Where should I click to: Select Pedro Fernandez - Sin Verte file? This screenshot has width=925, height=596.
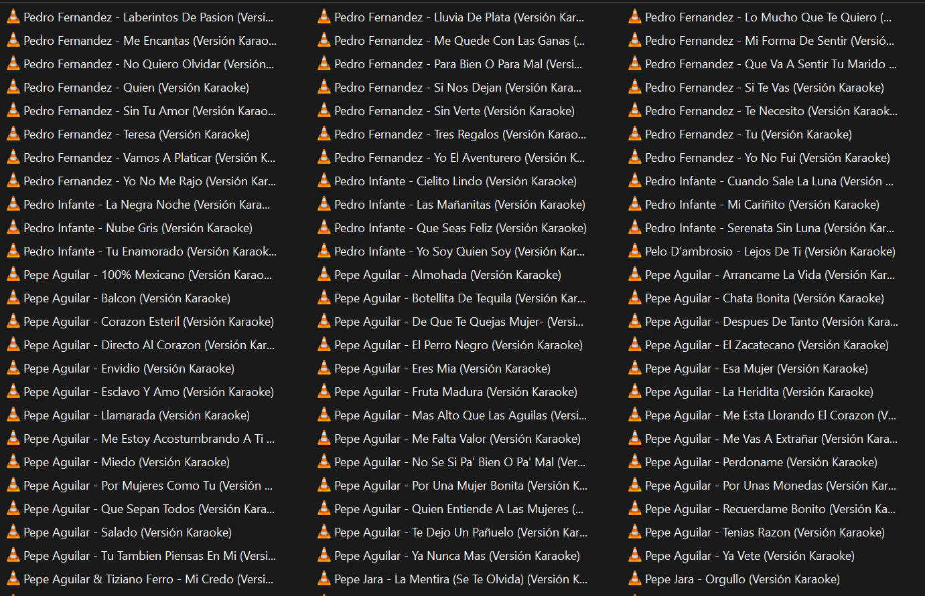454,111
